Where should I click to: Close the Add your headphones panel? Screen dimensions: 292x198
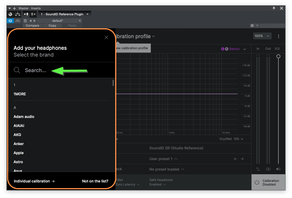(x=106, y=37)
